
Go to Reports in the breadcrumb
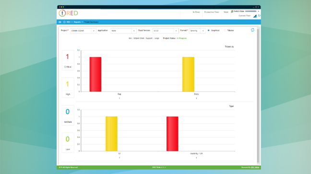(77, 22)
